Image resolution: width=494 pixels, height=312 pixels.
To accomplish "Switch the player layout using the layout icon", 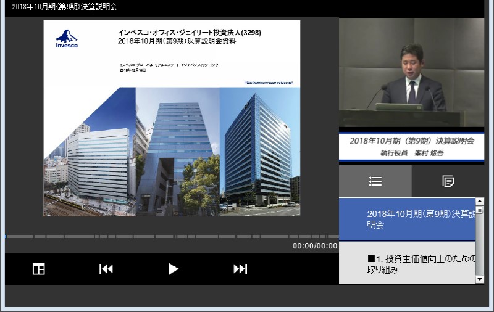I will (38, 269).
